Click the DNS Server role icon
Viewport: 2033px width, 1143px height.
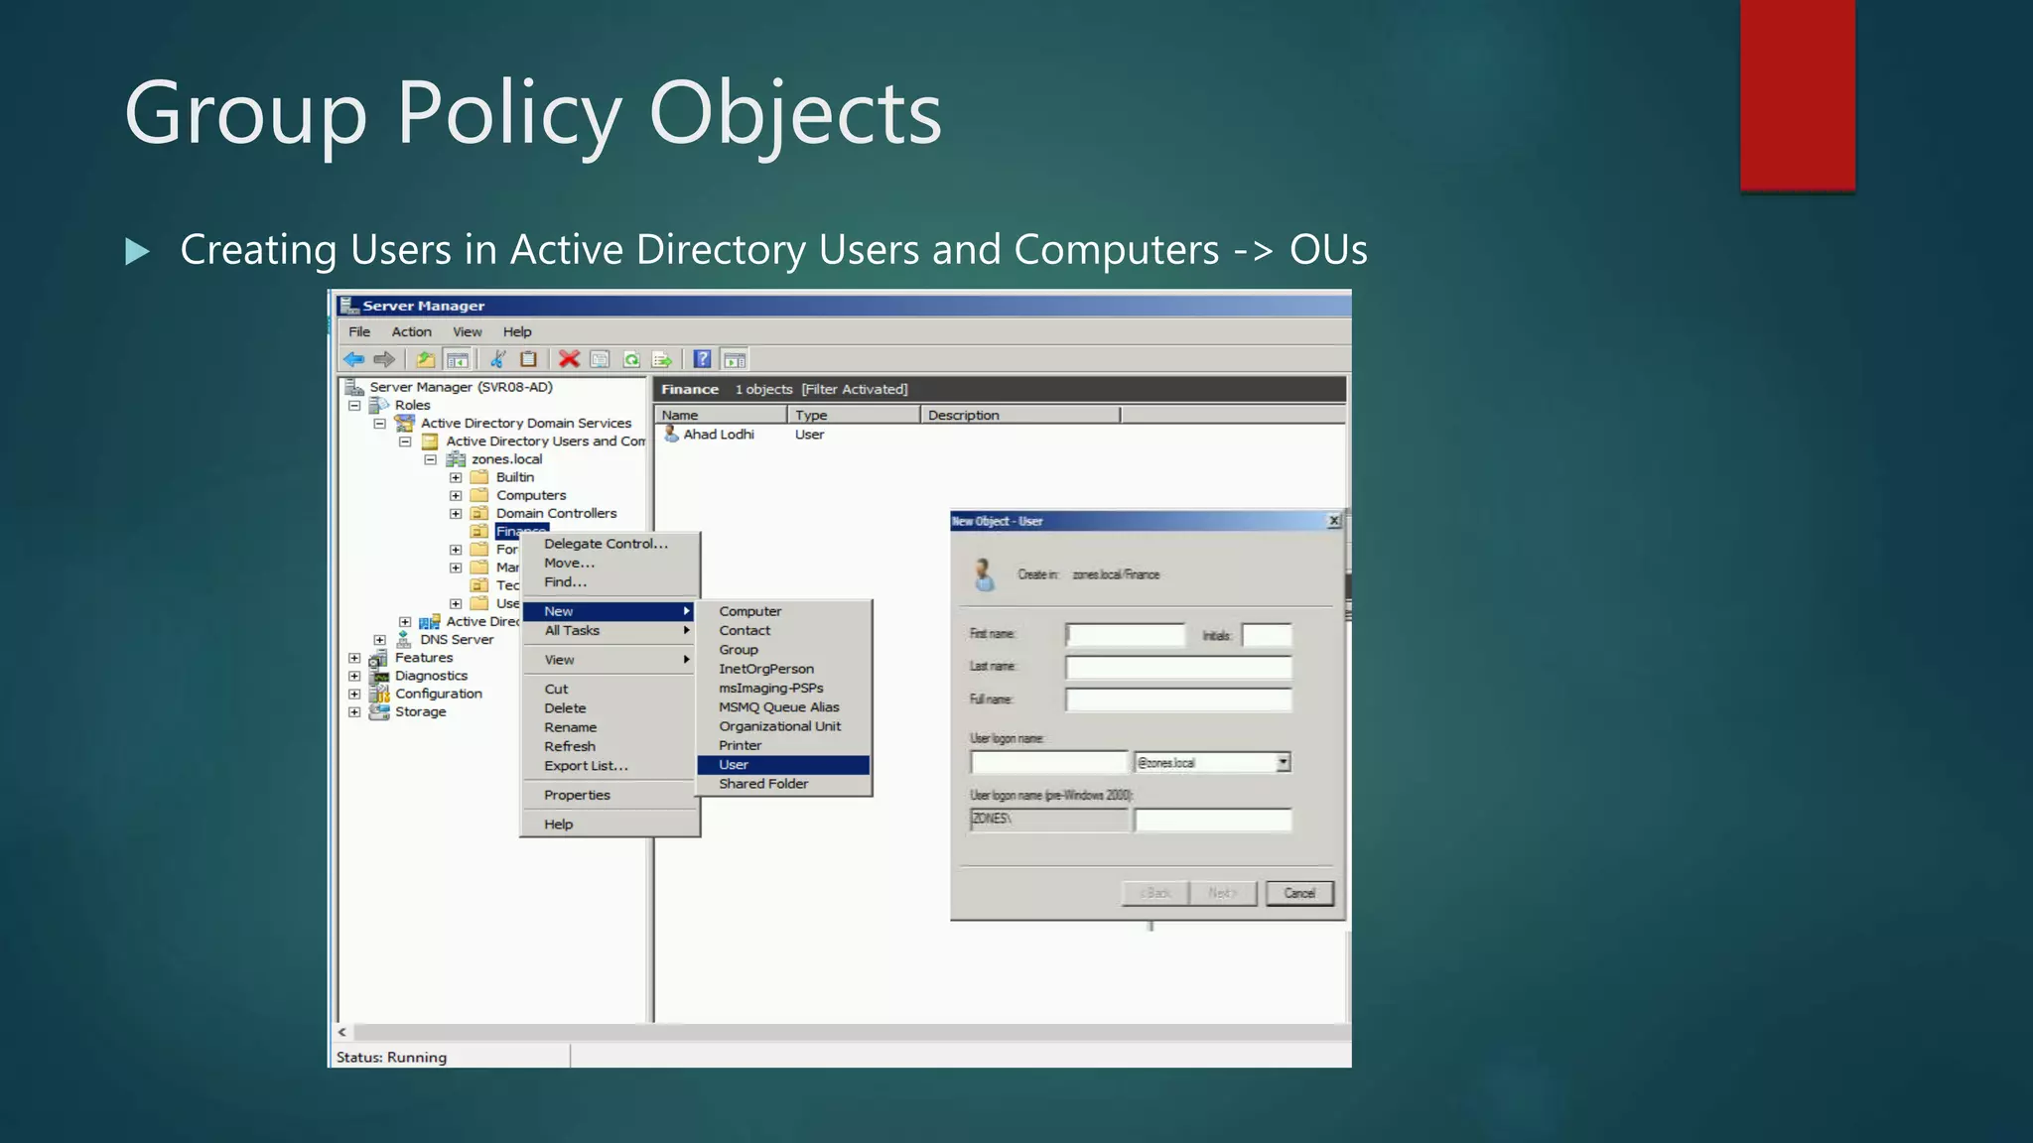tap(404, 639)
